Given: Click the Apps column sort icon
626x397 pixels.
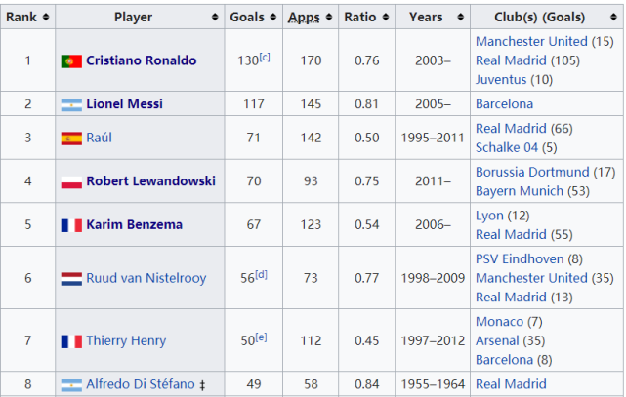Looking at the screenshot, I should (329, 17).
